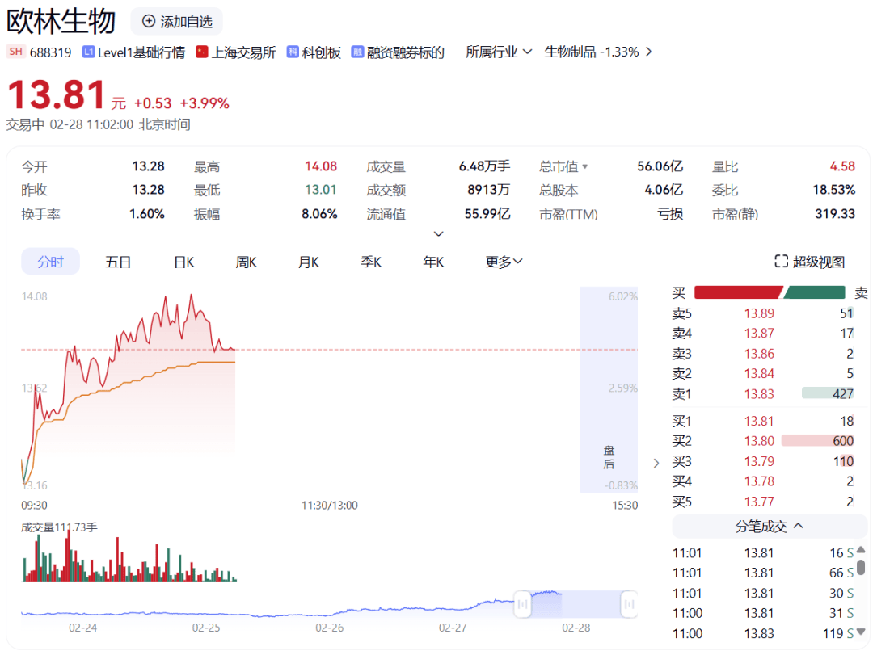The width and height of the screenshot is (873, 655).
Task: Select the 分时 chart tab
Action: click(x=51, y=262)
